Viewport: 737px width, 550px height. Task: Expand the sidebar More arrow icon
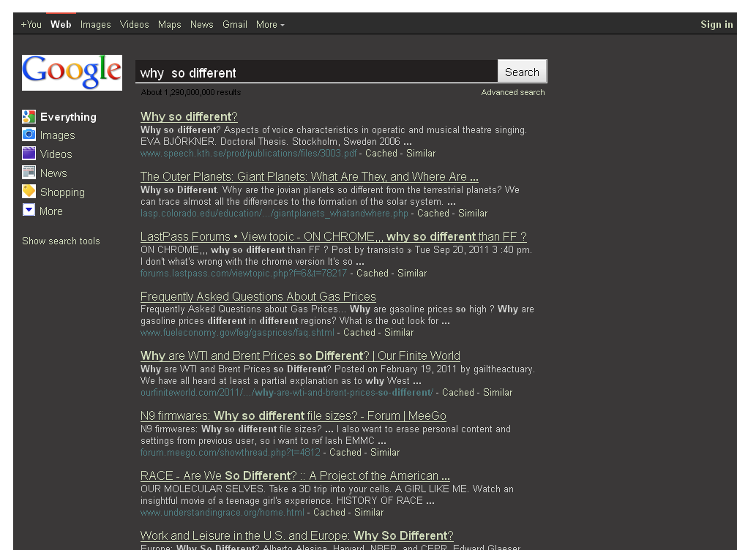(29, 210)
